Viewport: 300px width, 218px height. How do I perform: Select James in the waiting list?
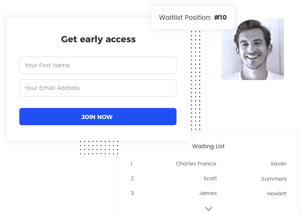tap(208, 193)
